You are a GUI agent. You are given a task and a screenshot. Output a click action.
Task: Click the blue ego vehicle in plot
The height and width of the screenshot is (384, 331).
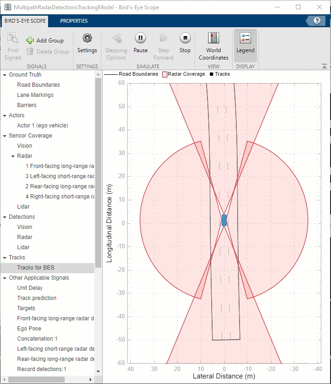pyautogui.click(x=224, y=220)
